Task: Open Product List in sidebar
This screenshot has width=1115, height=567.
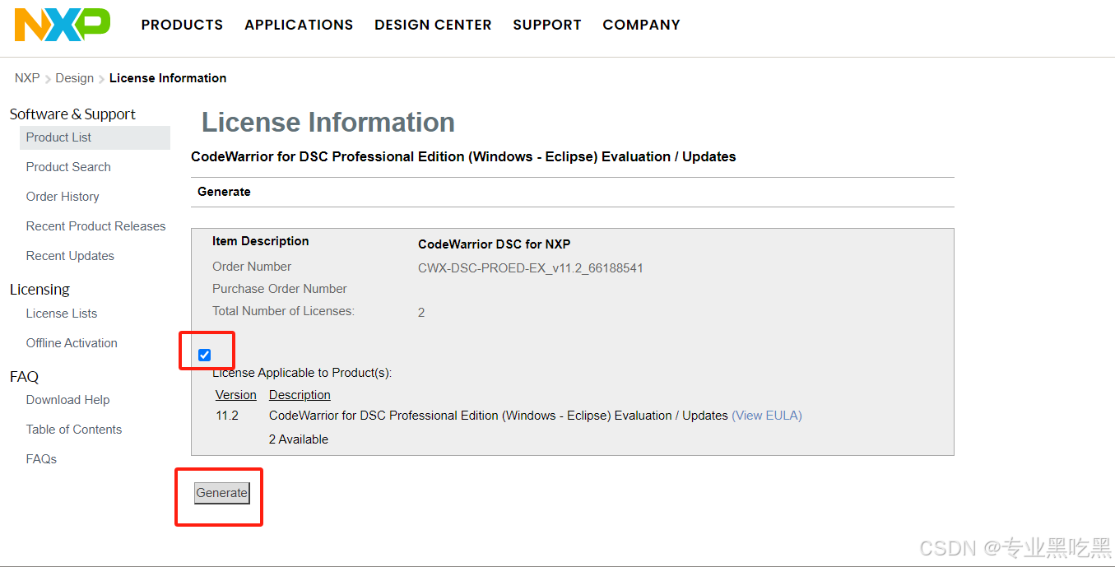Action: 95,137
